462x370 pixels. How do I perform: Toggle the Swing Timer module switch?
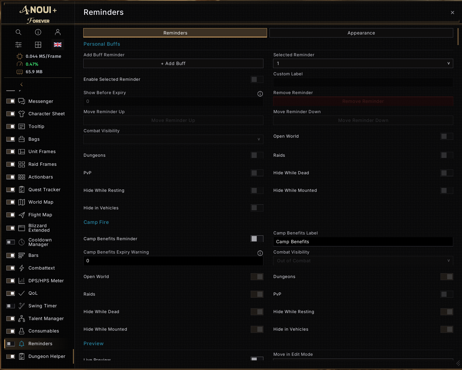pos(11,306)
